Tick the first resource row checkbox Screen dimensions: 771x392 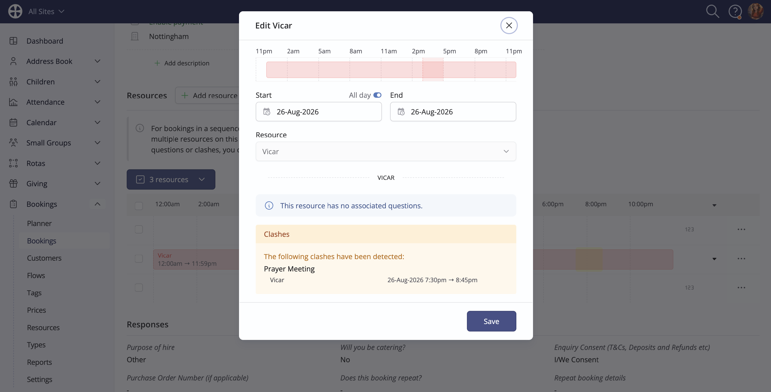coord(139,229)
